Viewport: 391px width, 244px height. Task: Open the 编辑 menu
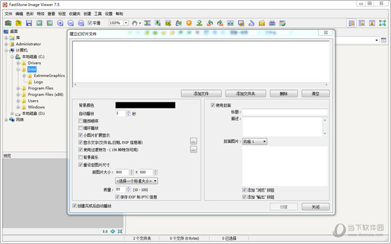point(19,14)
